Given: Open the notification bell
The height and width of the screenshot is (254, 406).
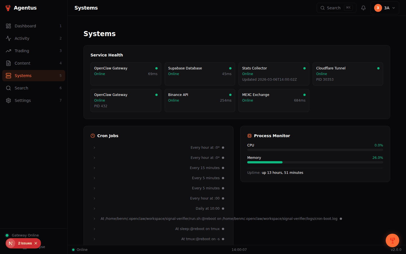Looking at the screenshot, I should (363, 8).
